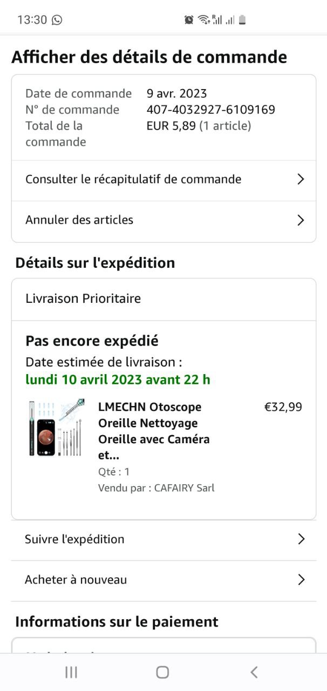The width and height of the screenshot is (327, 691).
Task: Open chevron next to Suivre l'expédition
Action: point(301,539)
